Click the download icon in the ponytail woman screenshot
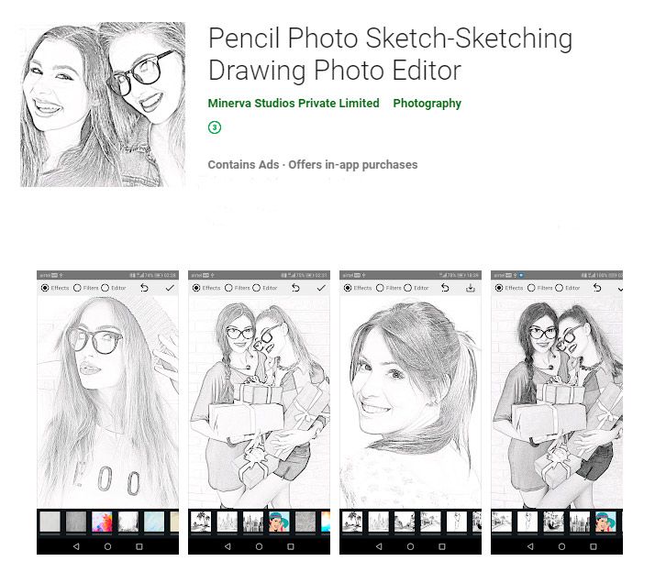This screenshot has width=655, height=583. tap(471, 288)
